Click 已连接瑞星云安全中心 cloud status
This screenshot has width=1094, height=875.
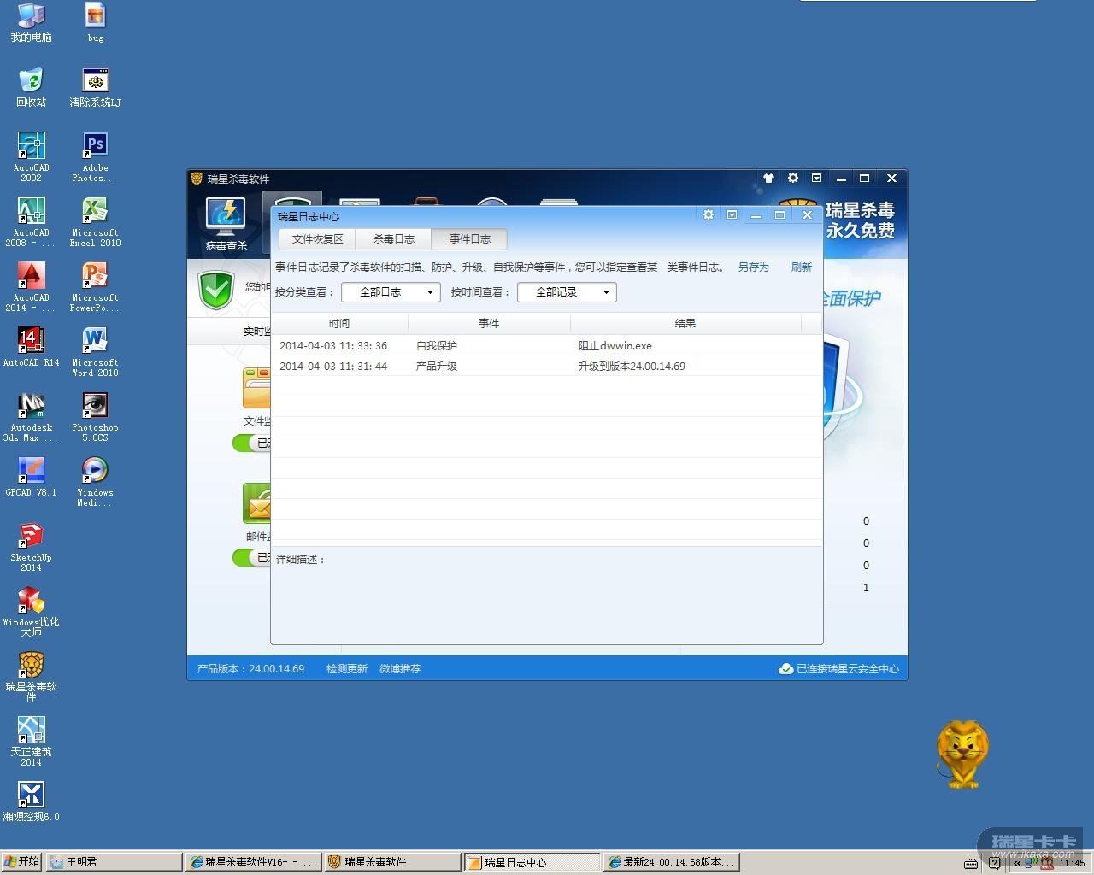839,669
